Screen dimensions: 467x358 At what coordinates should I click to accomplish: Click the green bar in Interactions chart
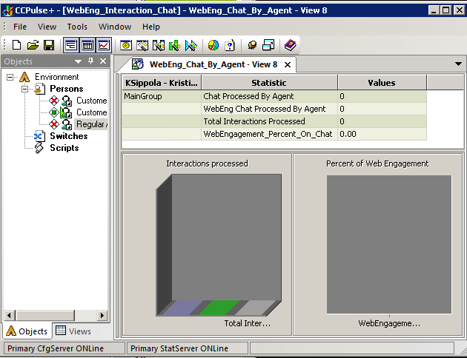point(219,308)
